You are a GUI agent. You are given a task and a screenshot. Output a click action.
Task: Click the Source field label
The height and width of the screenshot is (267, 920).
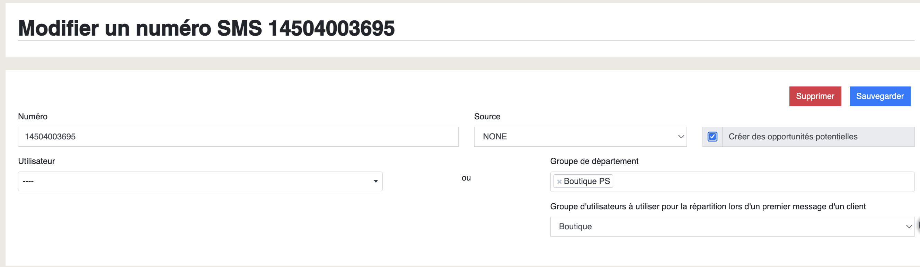[x=487, y=117]
